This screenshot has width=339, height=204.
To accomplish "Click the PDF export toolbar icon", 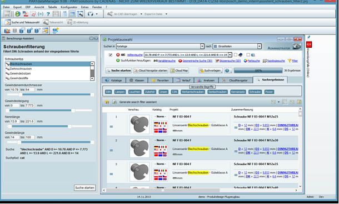I will pos(26,14).
